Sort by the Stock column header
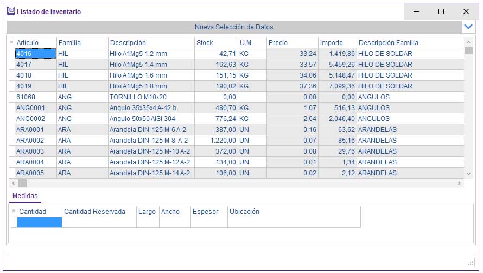The width and height of the screenshot is (483, 273). (205, 42)
